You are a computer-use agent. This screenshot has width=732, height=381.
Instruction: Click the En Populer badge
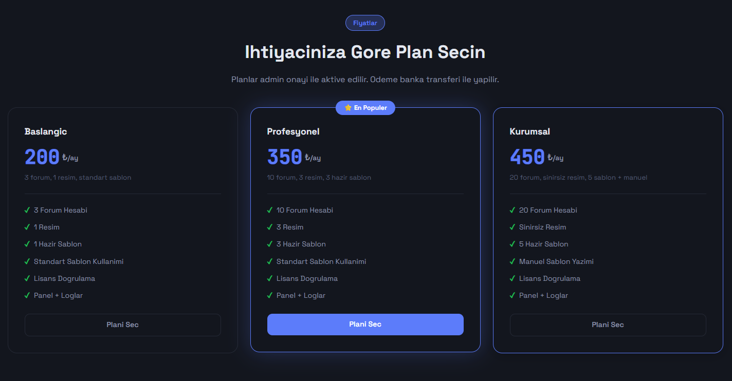[365, 108]
